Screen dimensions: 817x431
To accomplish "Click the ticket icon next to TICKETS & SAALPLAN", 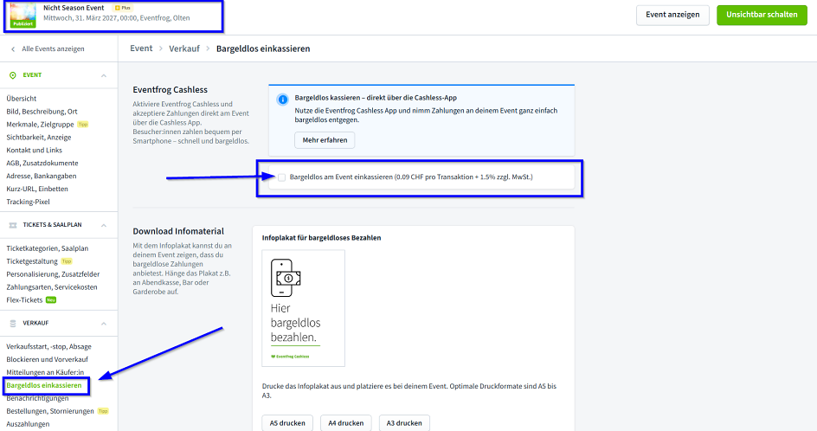I will click(x=13, y=225).
